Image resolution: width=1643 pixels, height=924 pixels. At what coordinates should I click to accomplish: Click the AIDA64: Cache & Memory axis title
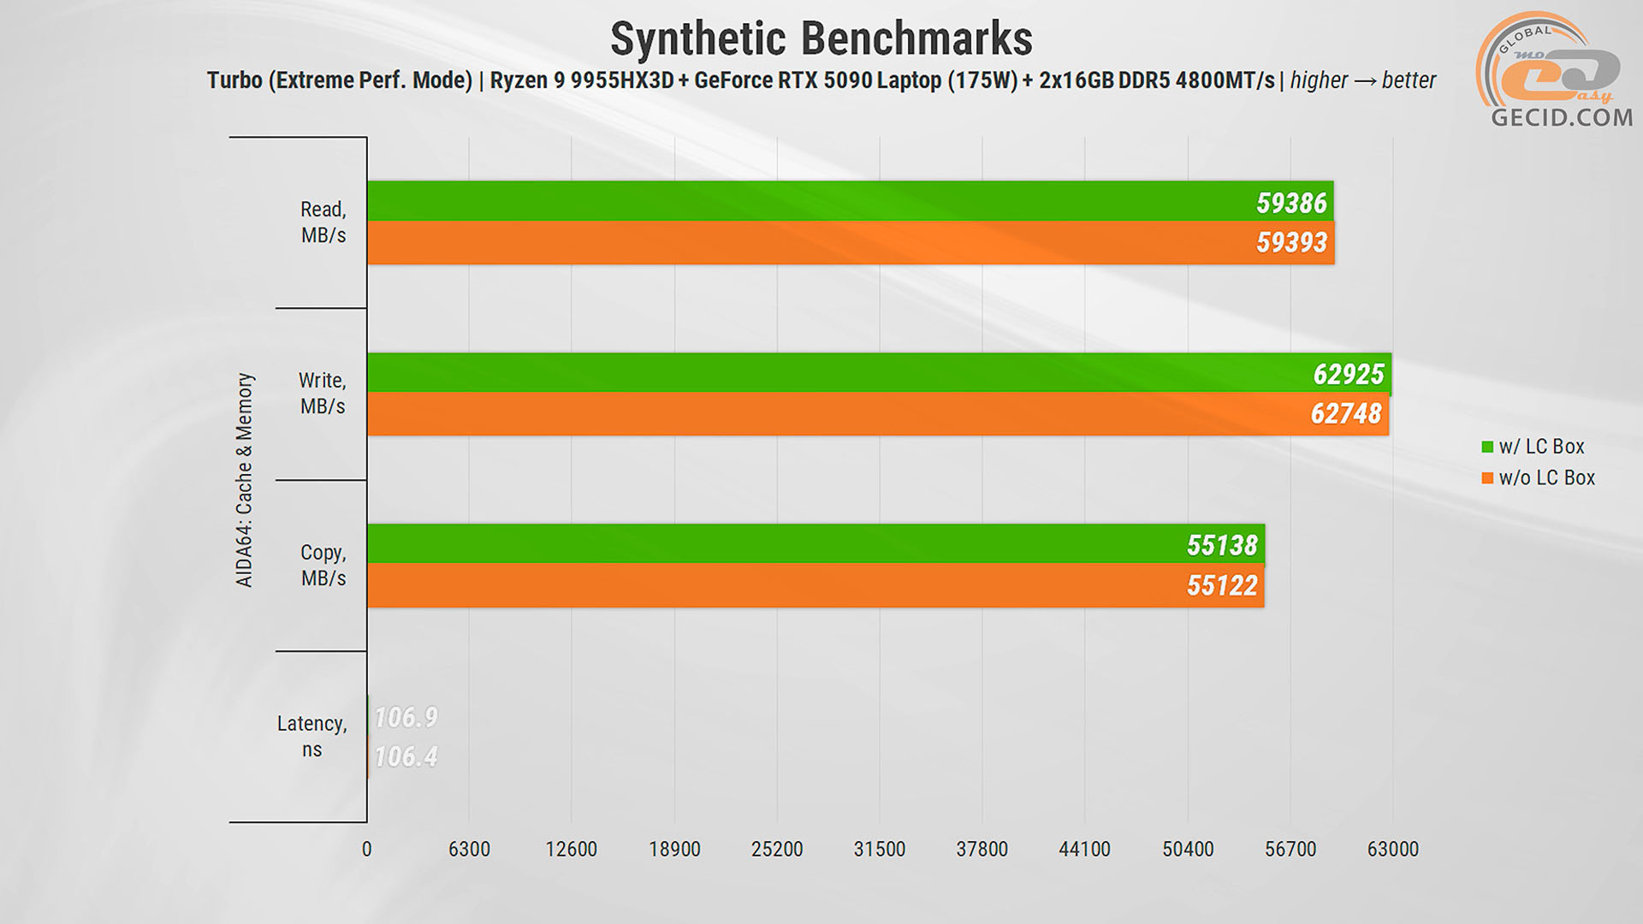pyautogui.click(x=245, y=479)
